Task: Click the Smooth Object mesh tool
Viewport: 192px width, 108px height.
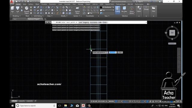Action: pos(27,10)
